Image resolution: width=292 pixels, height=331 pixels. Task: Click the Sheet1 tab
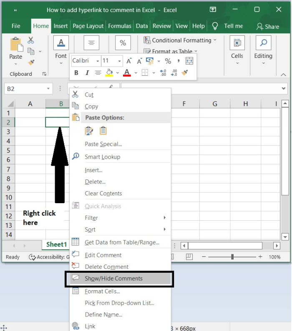(x=56, y=244)
